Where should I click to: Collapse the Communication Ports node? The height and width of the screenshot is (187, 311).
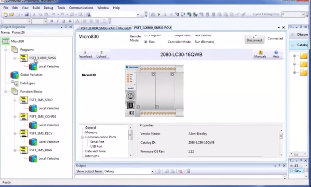point(82,137)
